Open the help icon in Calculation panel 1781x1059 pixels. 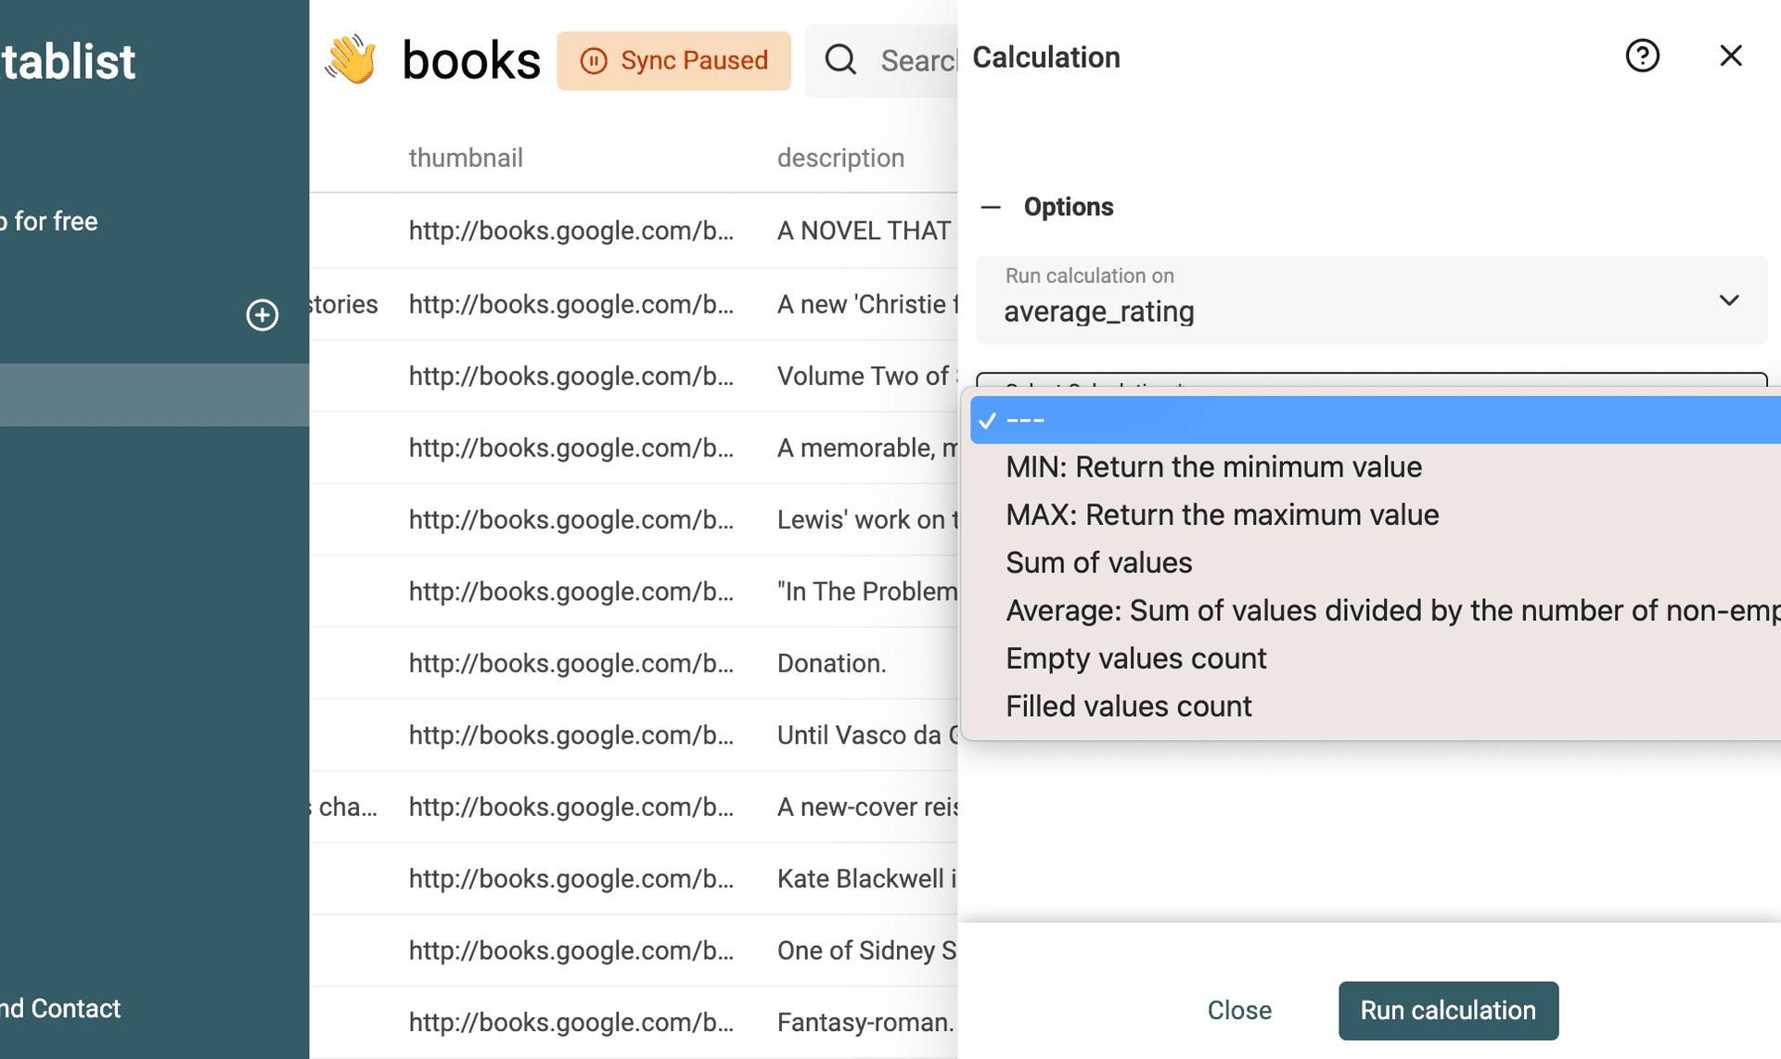[x=1643, y=56]
